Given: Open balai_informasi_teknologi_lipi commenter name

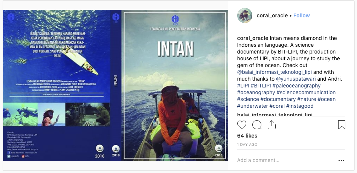Looking at the screenshot, I should [275, 115].
